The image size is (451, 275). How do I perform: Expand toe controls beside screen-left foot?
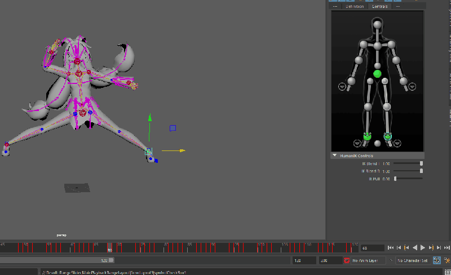coord(357,143)
